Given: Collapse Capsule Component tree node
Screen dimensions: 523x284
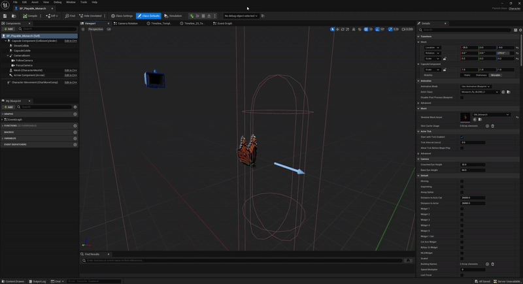Looking at the screenshot, I should [6, 40].
